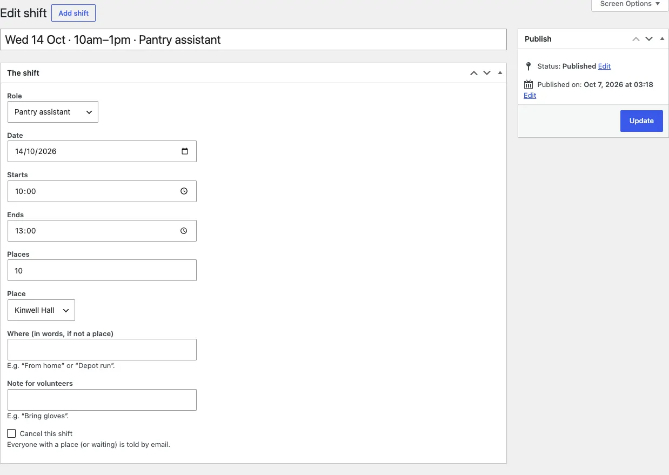Open the Role dropdown

[53, 112]
